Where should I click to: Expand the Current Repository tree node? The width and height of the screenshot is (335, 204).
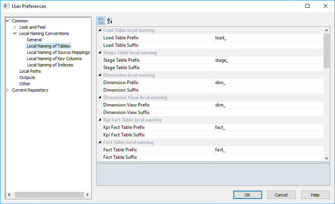7,90
